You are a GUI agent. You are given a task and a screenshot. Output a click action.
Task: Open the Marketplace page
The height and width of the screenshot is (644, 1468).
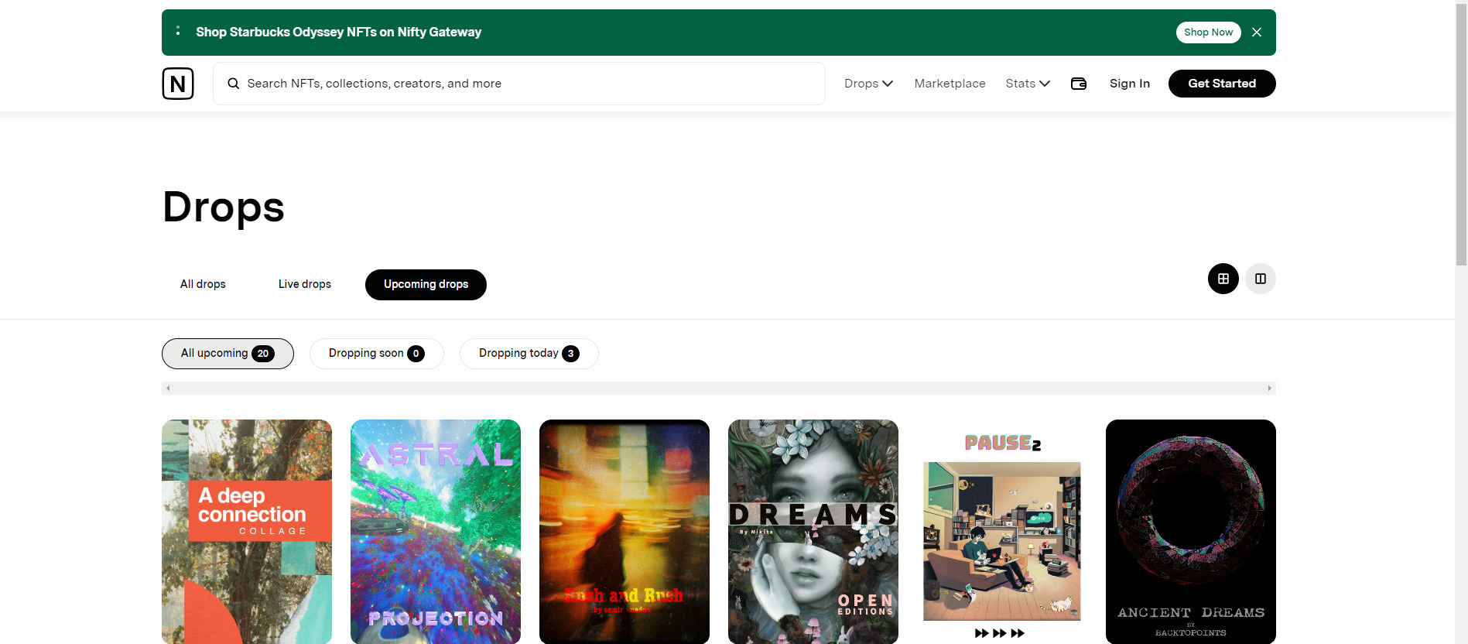950,84
